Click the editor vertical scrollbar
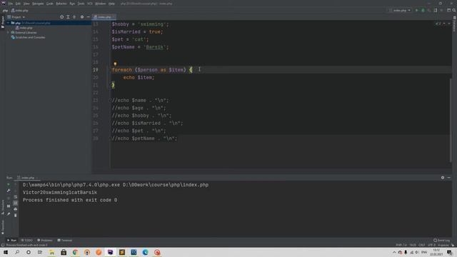Image resolution: width=457 pixels, height=257 pixels. click(x=451, y=119)
